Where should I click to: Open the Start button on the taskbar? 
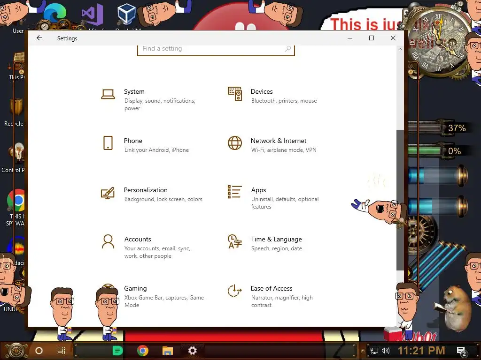tap(16, 351)
